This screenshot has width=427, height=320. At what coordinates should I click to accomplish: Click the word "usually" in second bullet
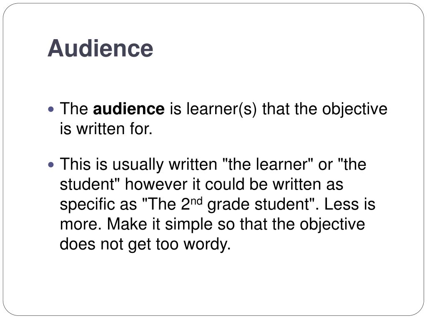pos(138,165)
